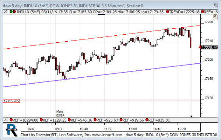Click the chart window's top-right corner icon
221x140 pixels.
[x=215, y=6]
